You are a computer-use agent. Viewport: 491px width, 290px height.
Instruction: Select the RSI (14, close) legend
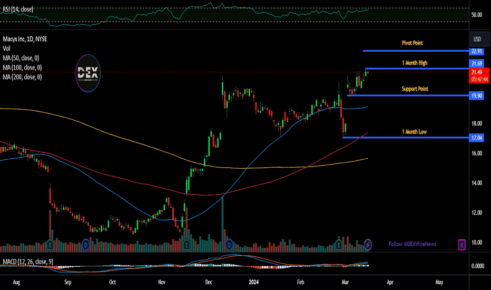(x=18, y=9)
